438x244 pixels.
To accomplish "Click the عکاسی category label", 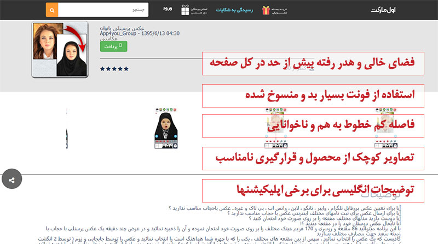I will tap(108, 39).
